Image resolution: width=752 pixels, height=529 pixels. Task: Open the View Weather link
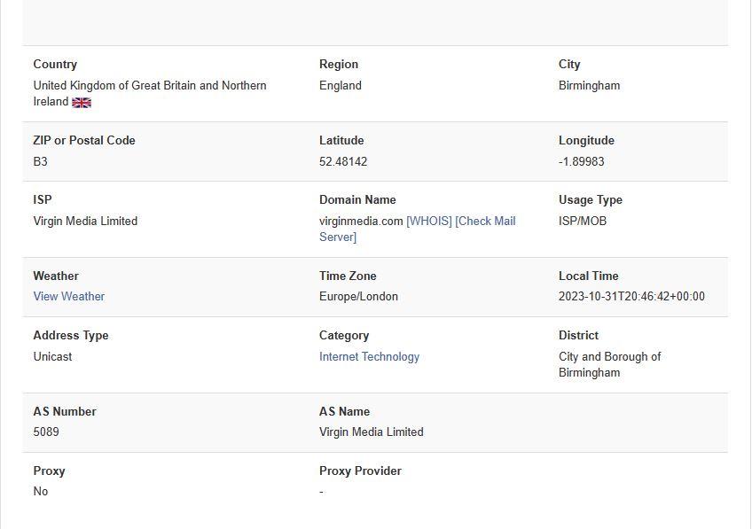(x=69, y=296)
